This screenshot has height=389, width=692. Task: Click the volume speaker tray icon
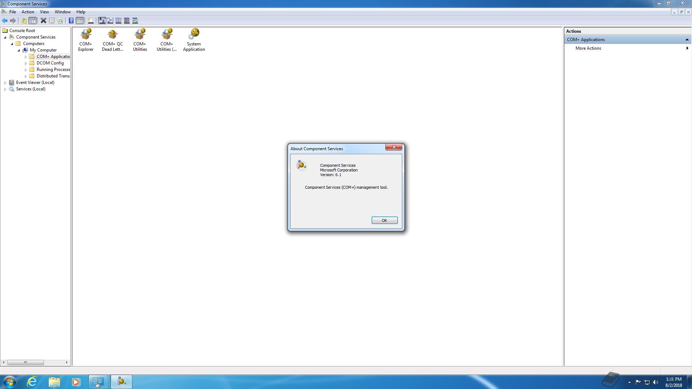(656, 382)
